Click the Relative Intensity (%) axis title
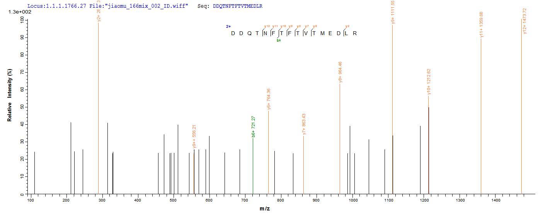 click(x=9, y=95)
